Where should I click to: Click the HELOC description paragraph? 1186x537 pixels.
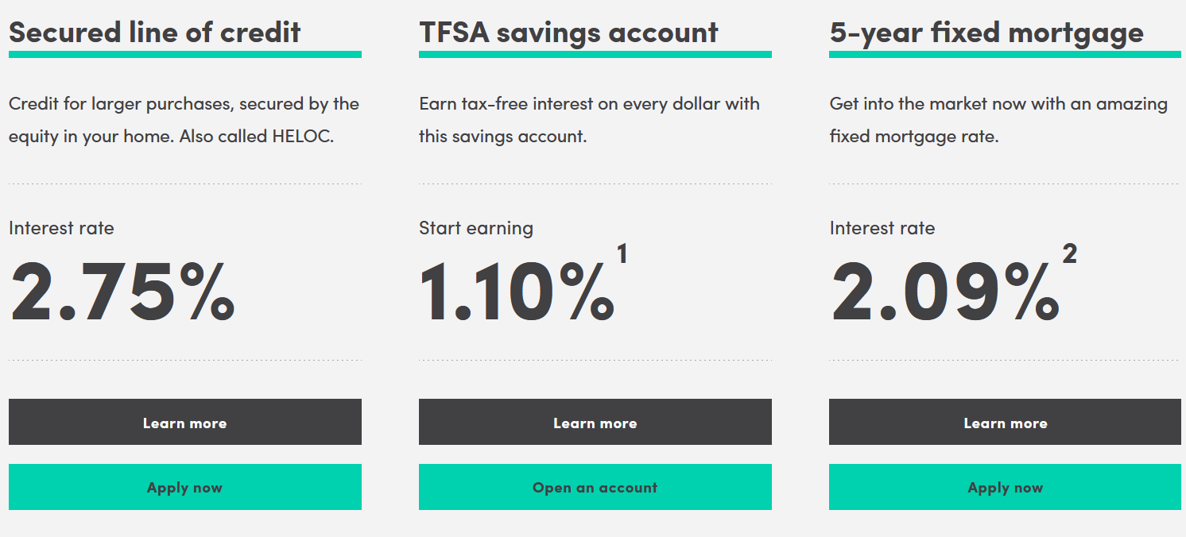point(184,120)
